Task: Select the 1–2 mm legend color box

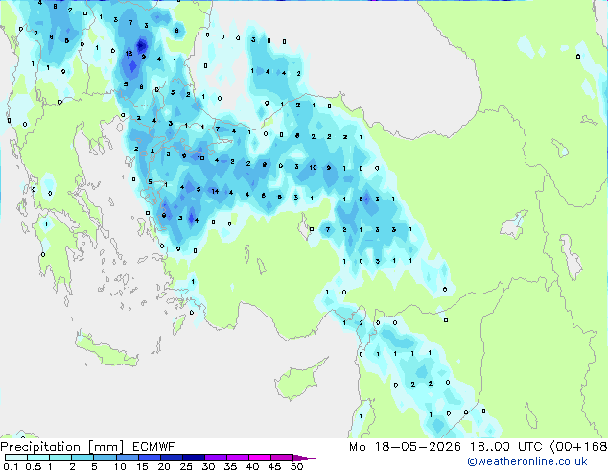Action: tap(60, 458)
